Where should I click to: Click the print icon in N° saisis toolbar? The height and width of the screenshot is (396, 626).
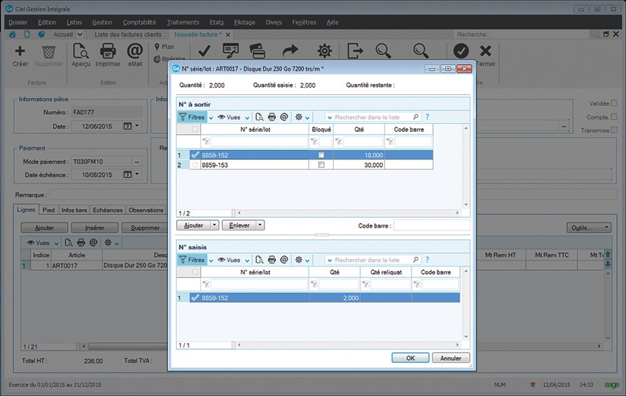272,260
